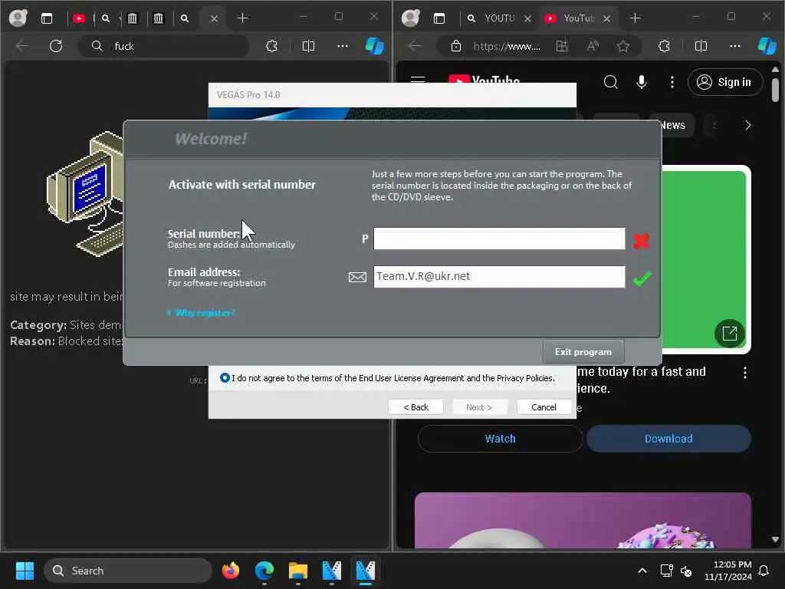
Task: Click the YouTube voice search microphone
Action: (x=642, y=82)
